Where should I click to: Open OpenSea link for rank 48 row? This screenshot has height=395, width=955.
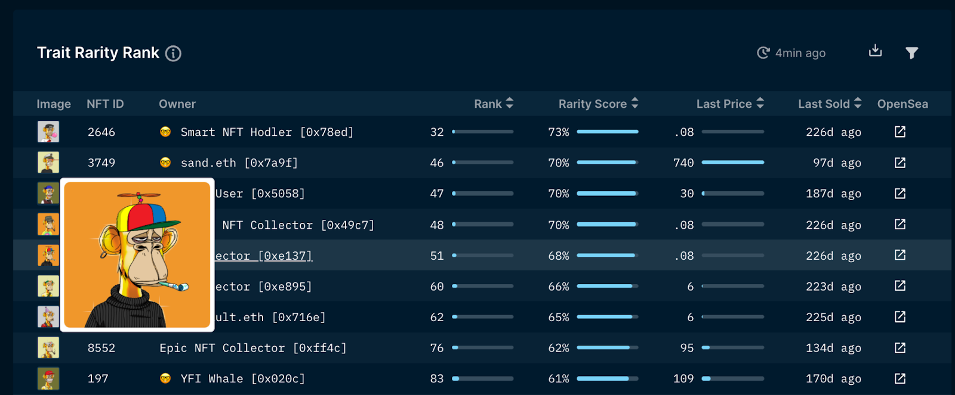coord(900,225)
